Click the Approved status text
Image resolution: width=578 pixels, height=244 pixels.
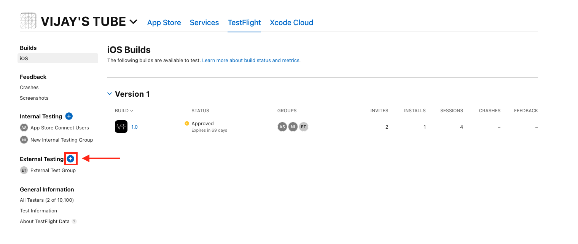tap(202, 123)
